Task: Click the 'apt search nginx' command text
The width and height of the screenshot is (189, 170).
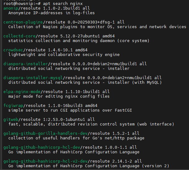Action: pyautogui.click(x=63, y=4)
